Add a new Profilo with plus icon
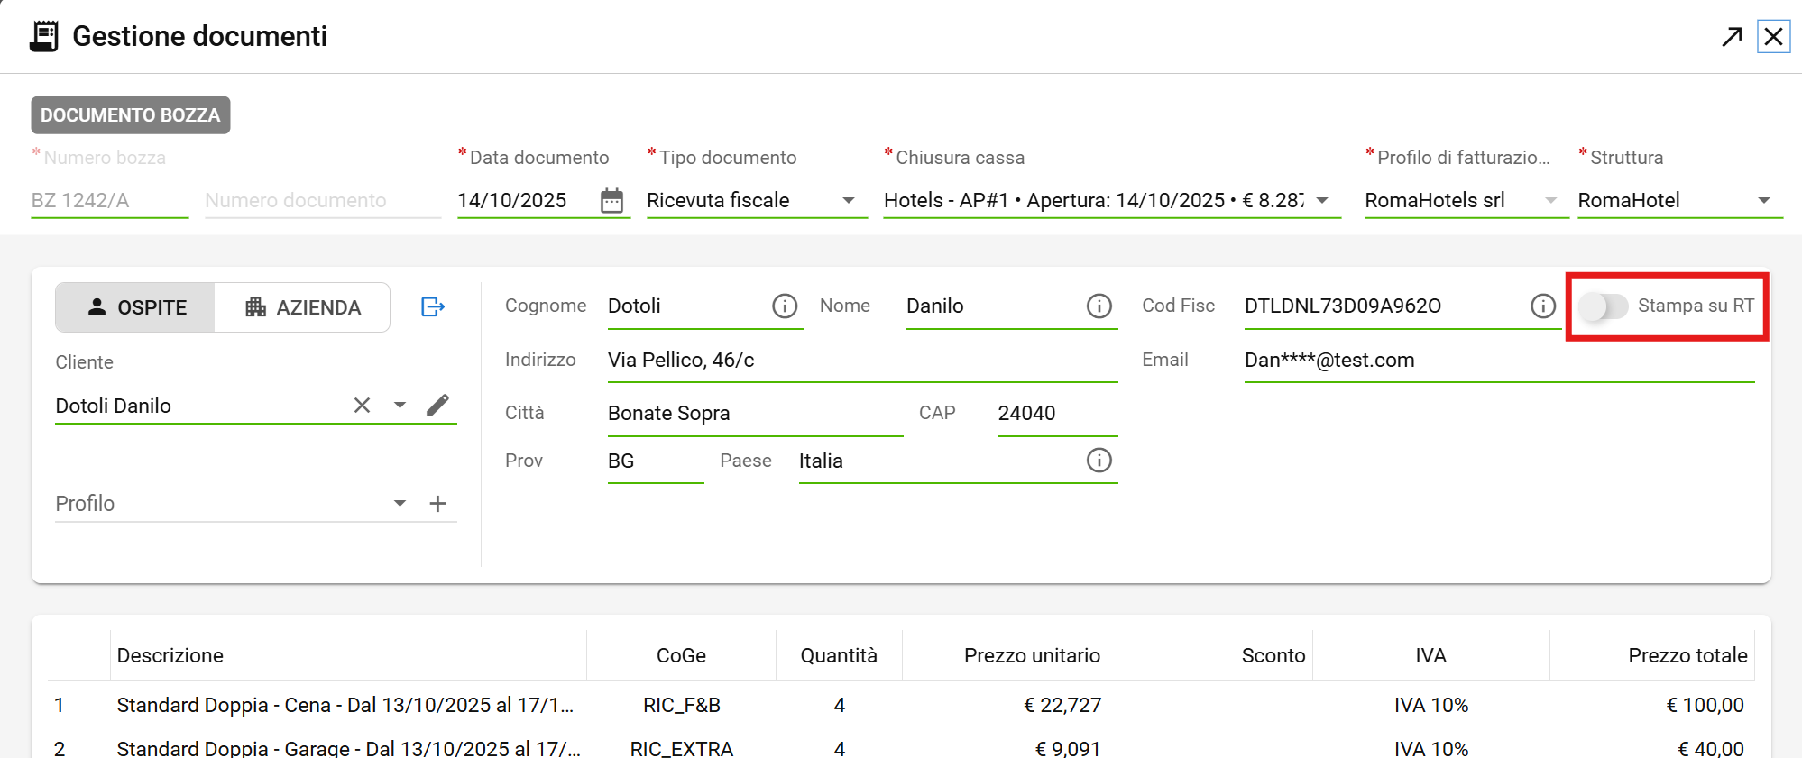This screenshot has width=1802, height=758. tap(437, 504)
